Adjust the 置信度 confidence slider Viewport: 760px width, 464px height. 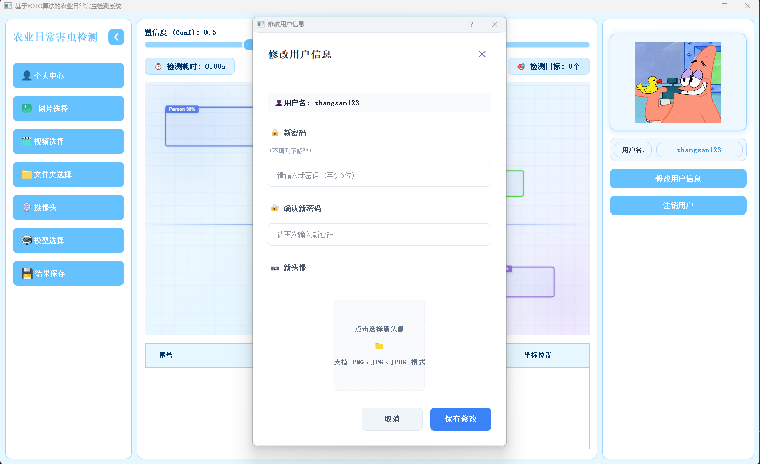click(248, 45)
